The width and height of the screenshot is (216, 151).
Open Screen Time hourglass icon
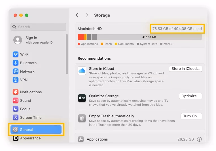click(x=16, y=117)
